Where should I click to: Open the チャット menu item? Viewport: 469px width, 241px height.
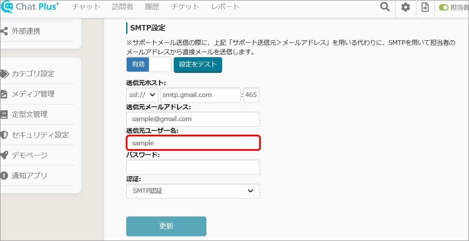click(86, 7)
